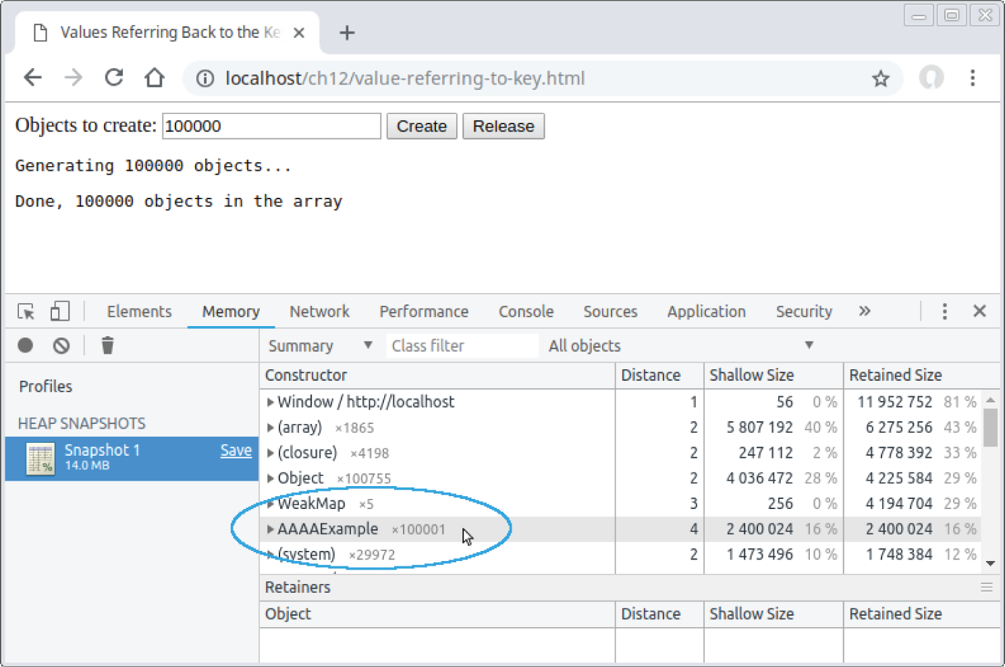Reload the page with the refresh icon
Image resolution: width=1005 pixels, height=667 pixels.
(x=113, y=78)
